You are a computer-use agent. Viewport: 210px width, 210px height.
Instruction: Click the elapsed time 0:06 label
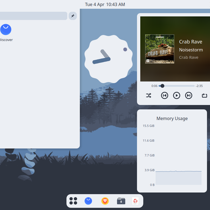(154, 86)
